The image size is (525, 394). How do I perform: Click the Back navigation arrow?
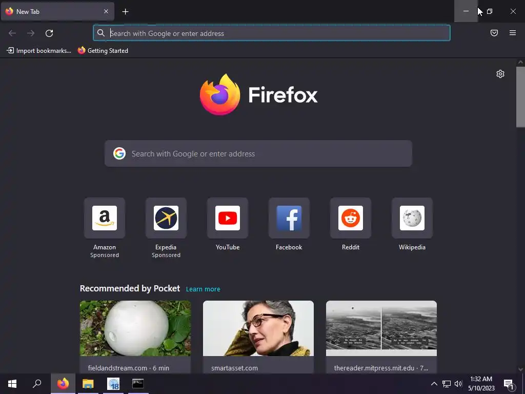pos(12,33)
